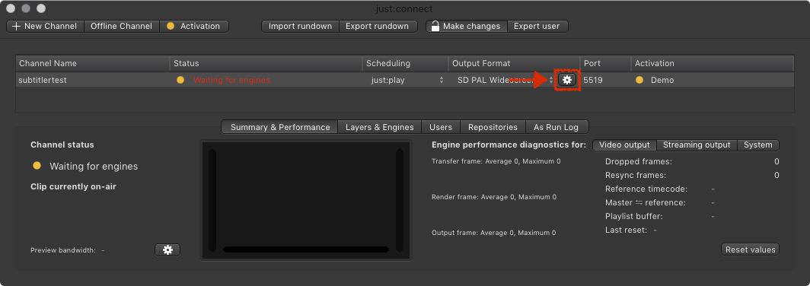Switch to the Layers & Engines tab
This screenshot has height=286, width=810.
380,127
